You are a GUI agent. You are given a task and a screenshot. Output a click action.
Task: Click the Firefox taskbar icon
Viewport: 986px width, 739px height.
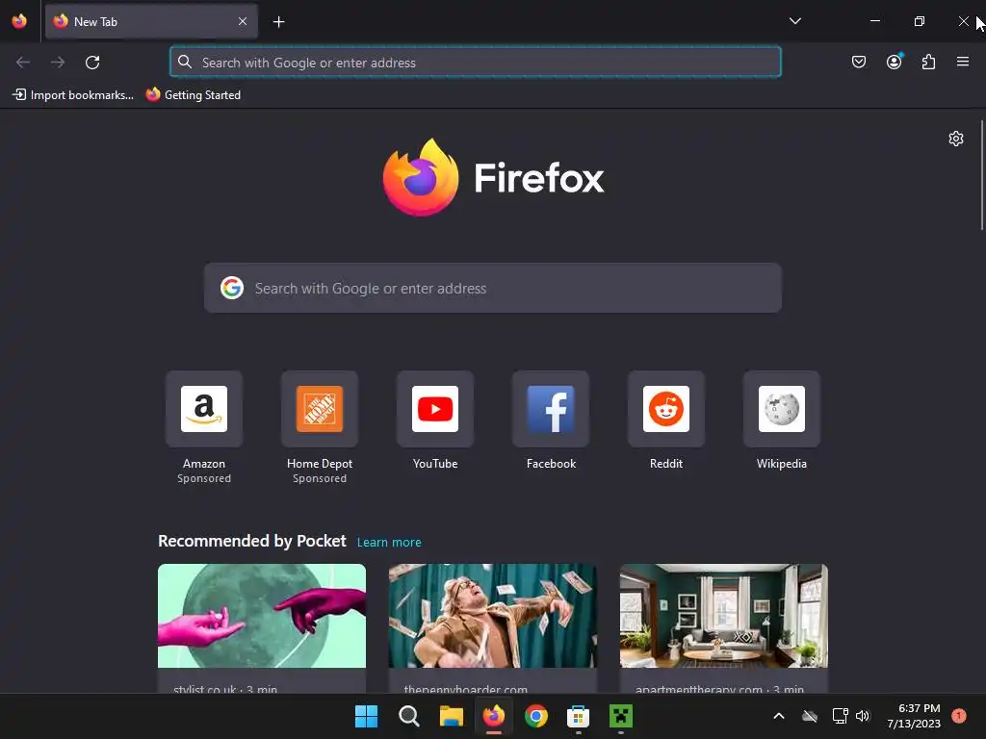(x=494, y=716)
